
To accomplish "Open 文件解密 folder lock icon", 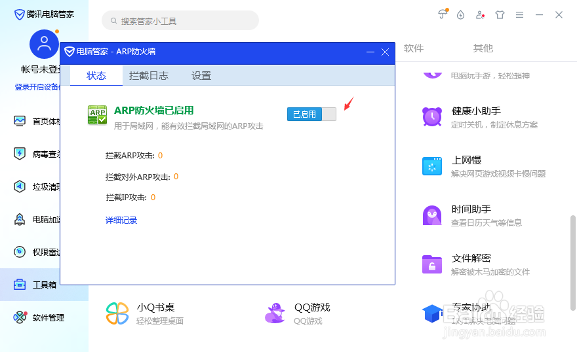I will click(432, 264).
